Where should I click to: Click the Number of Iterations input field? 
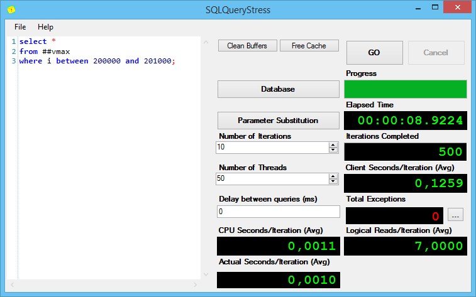point(272,148)
